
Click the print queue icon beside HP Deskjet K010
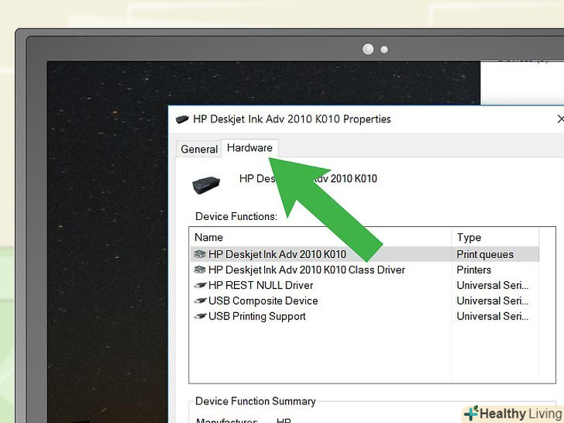[200, 254]
